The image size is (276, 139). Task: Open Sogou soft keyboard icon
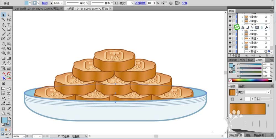[x=257, y=27]
